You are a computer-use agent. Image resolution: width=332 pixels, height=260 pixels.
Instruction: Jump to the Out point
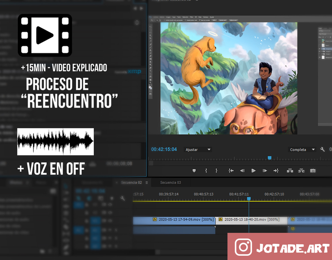(x=276, y=171)
